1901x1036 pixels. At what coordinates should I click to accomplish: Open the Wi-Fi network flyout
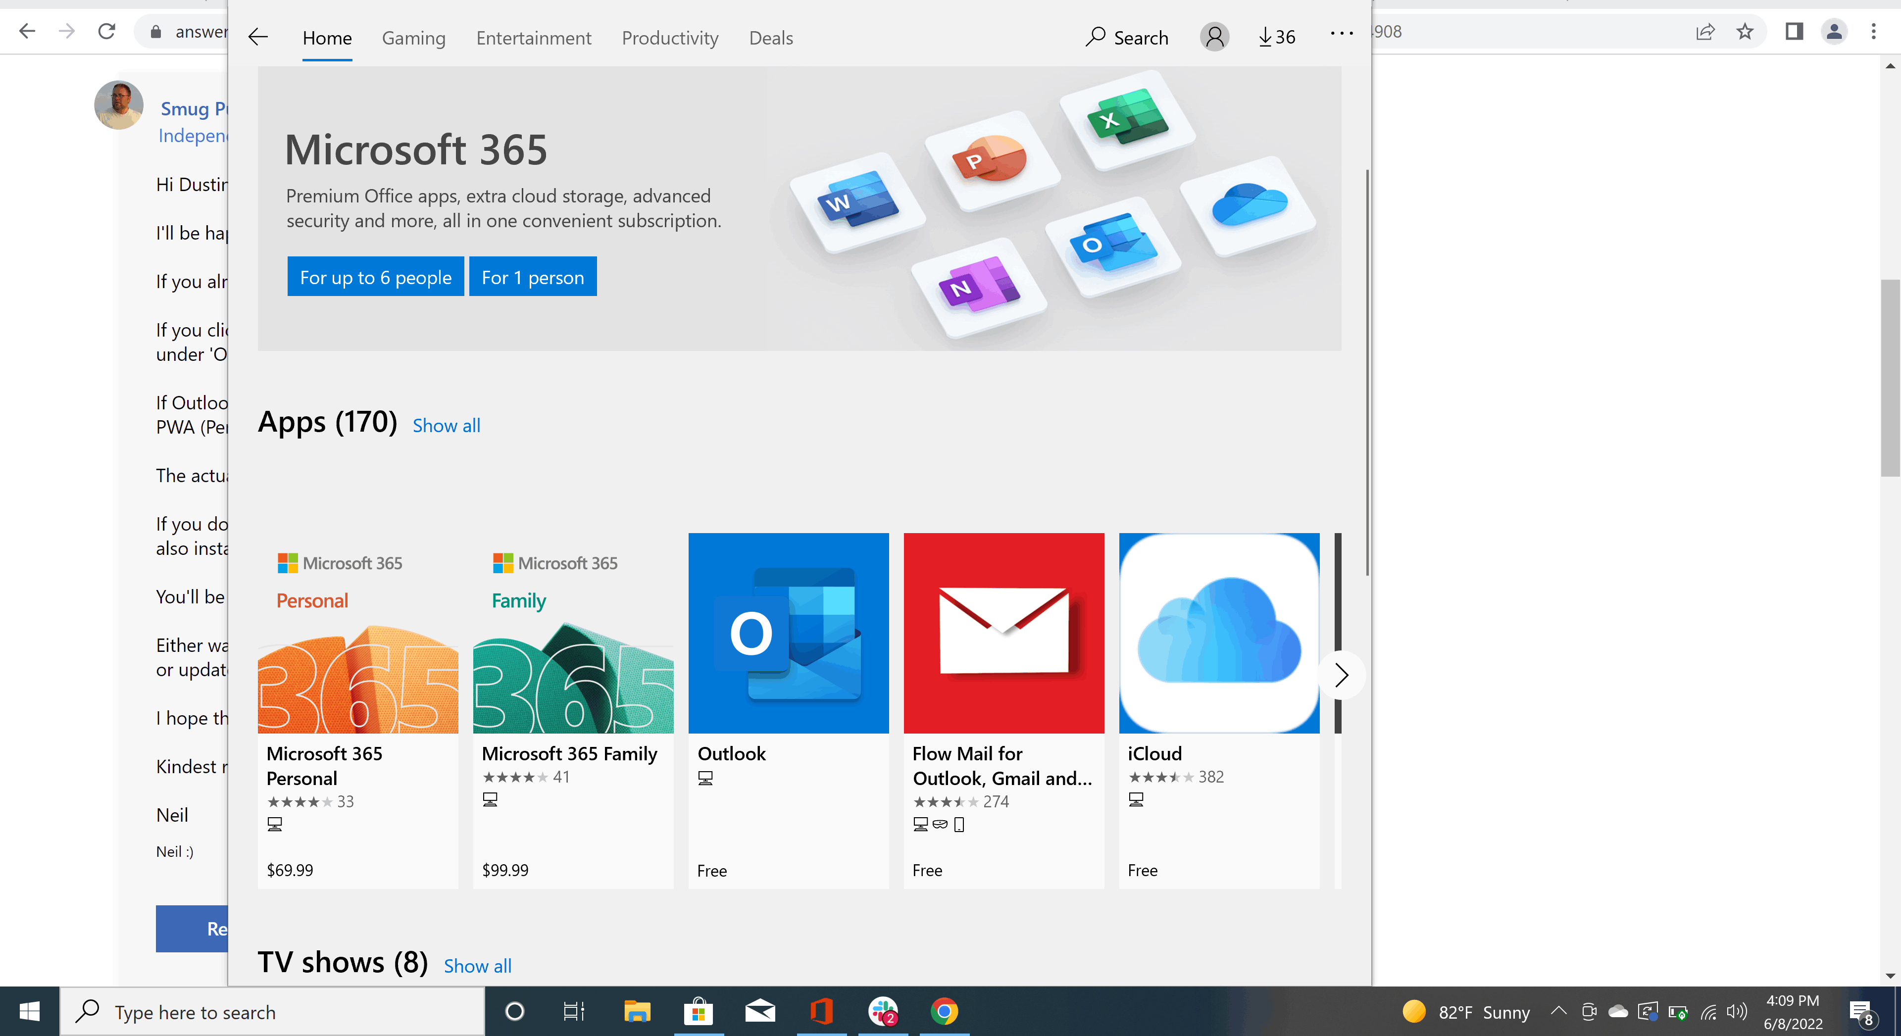click(1707, 1012)
